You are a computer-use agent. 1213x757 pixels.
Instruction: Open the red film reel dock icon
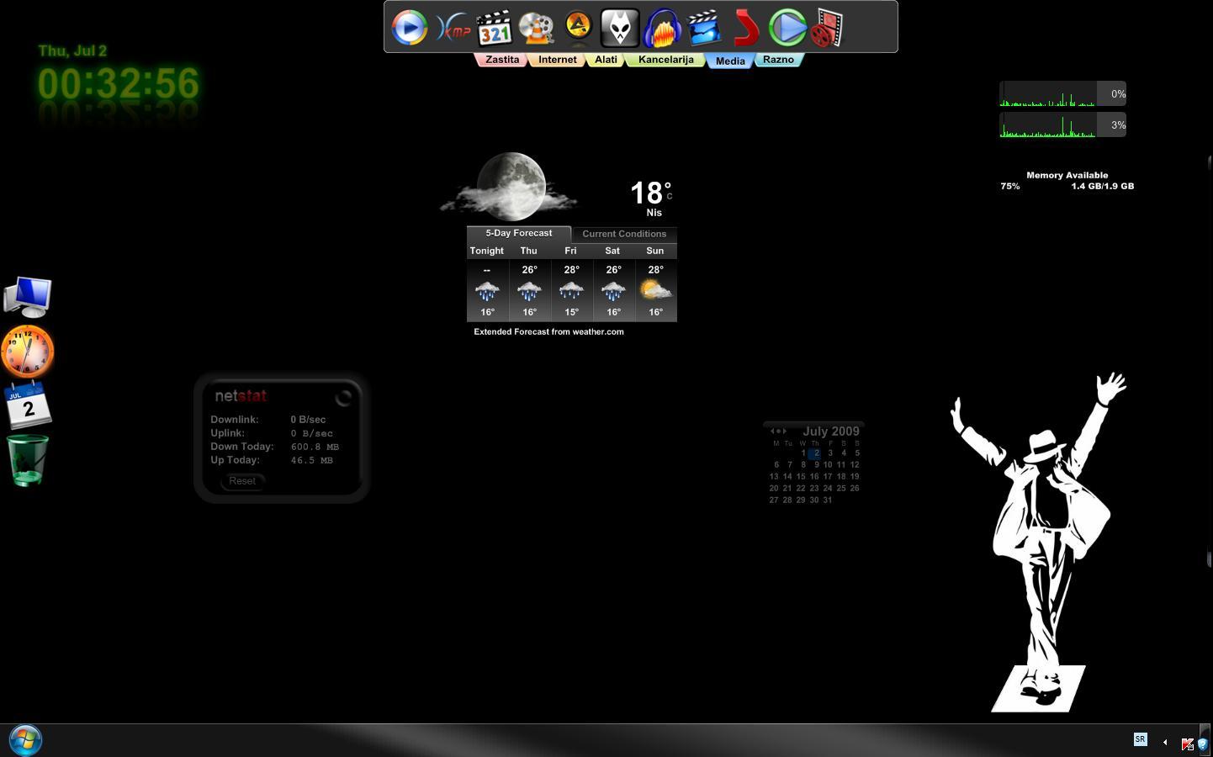828,29
